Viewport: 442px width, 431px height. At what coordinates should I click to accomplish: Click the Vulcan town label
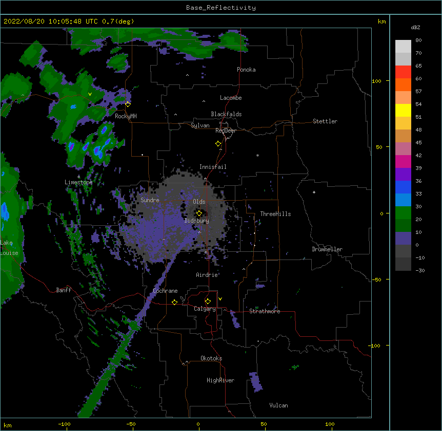tap(278, 405)
